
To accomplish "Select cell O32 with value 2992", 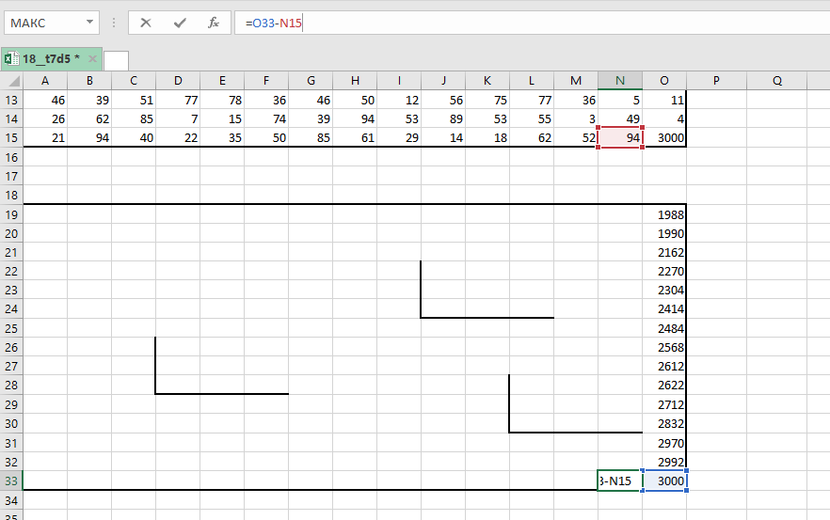I will click(664, 462).
